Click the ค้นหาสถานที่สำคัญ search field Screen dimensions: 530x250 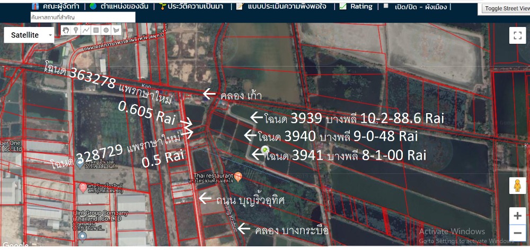(x=83, y=17)
